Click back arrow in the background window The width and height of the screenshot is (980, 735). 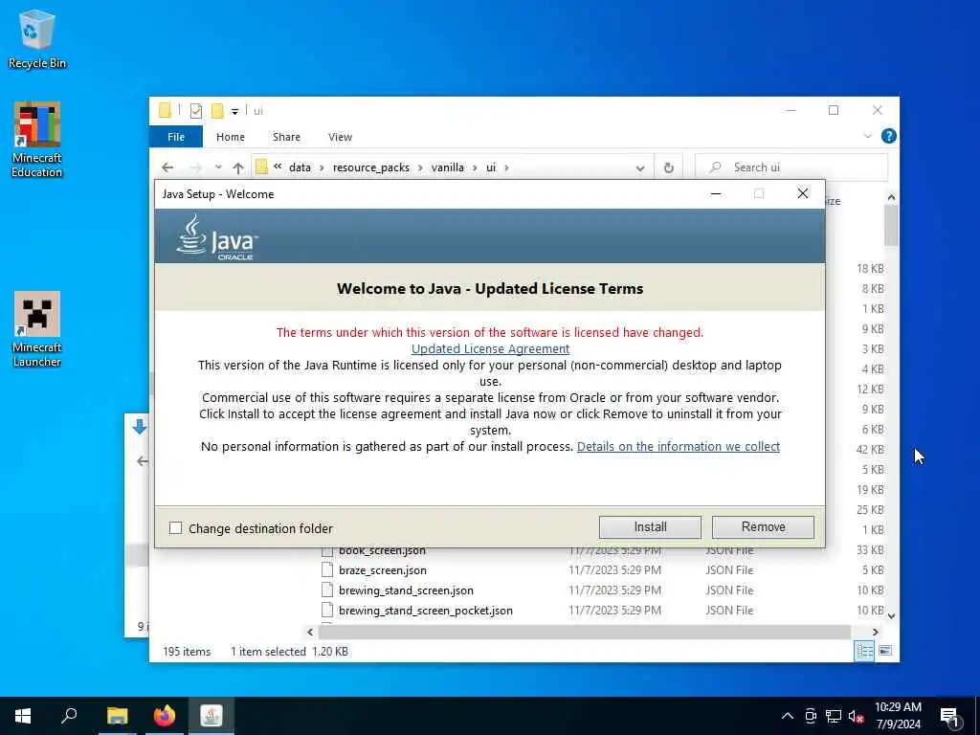coord(143,461)
